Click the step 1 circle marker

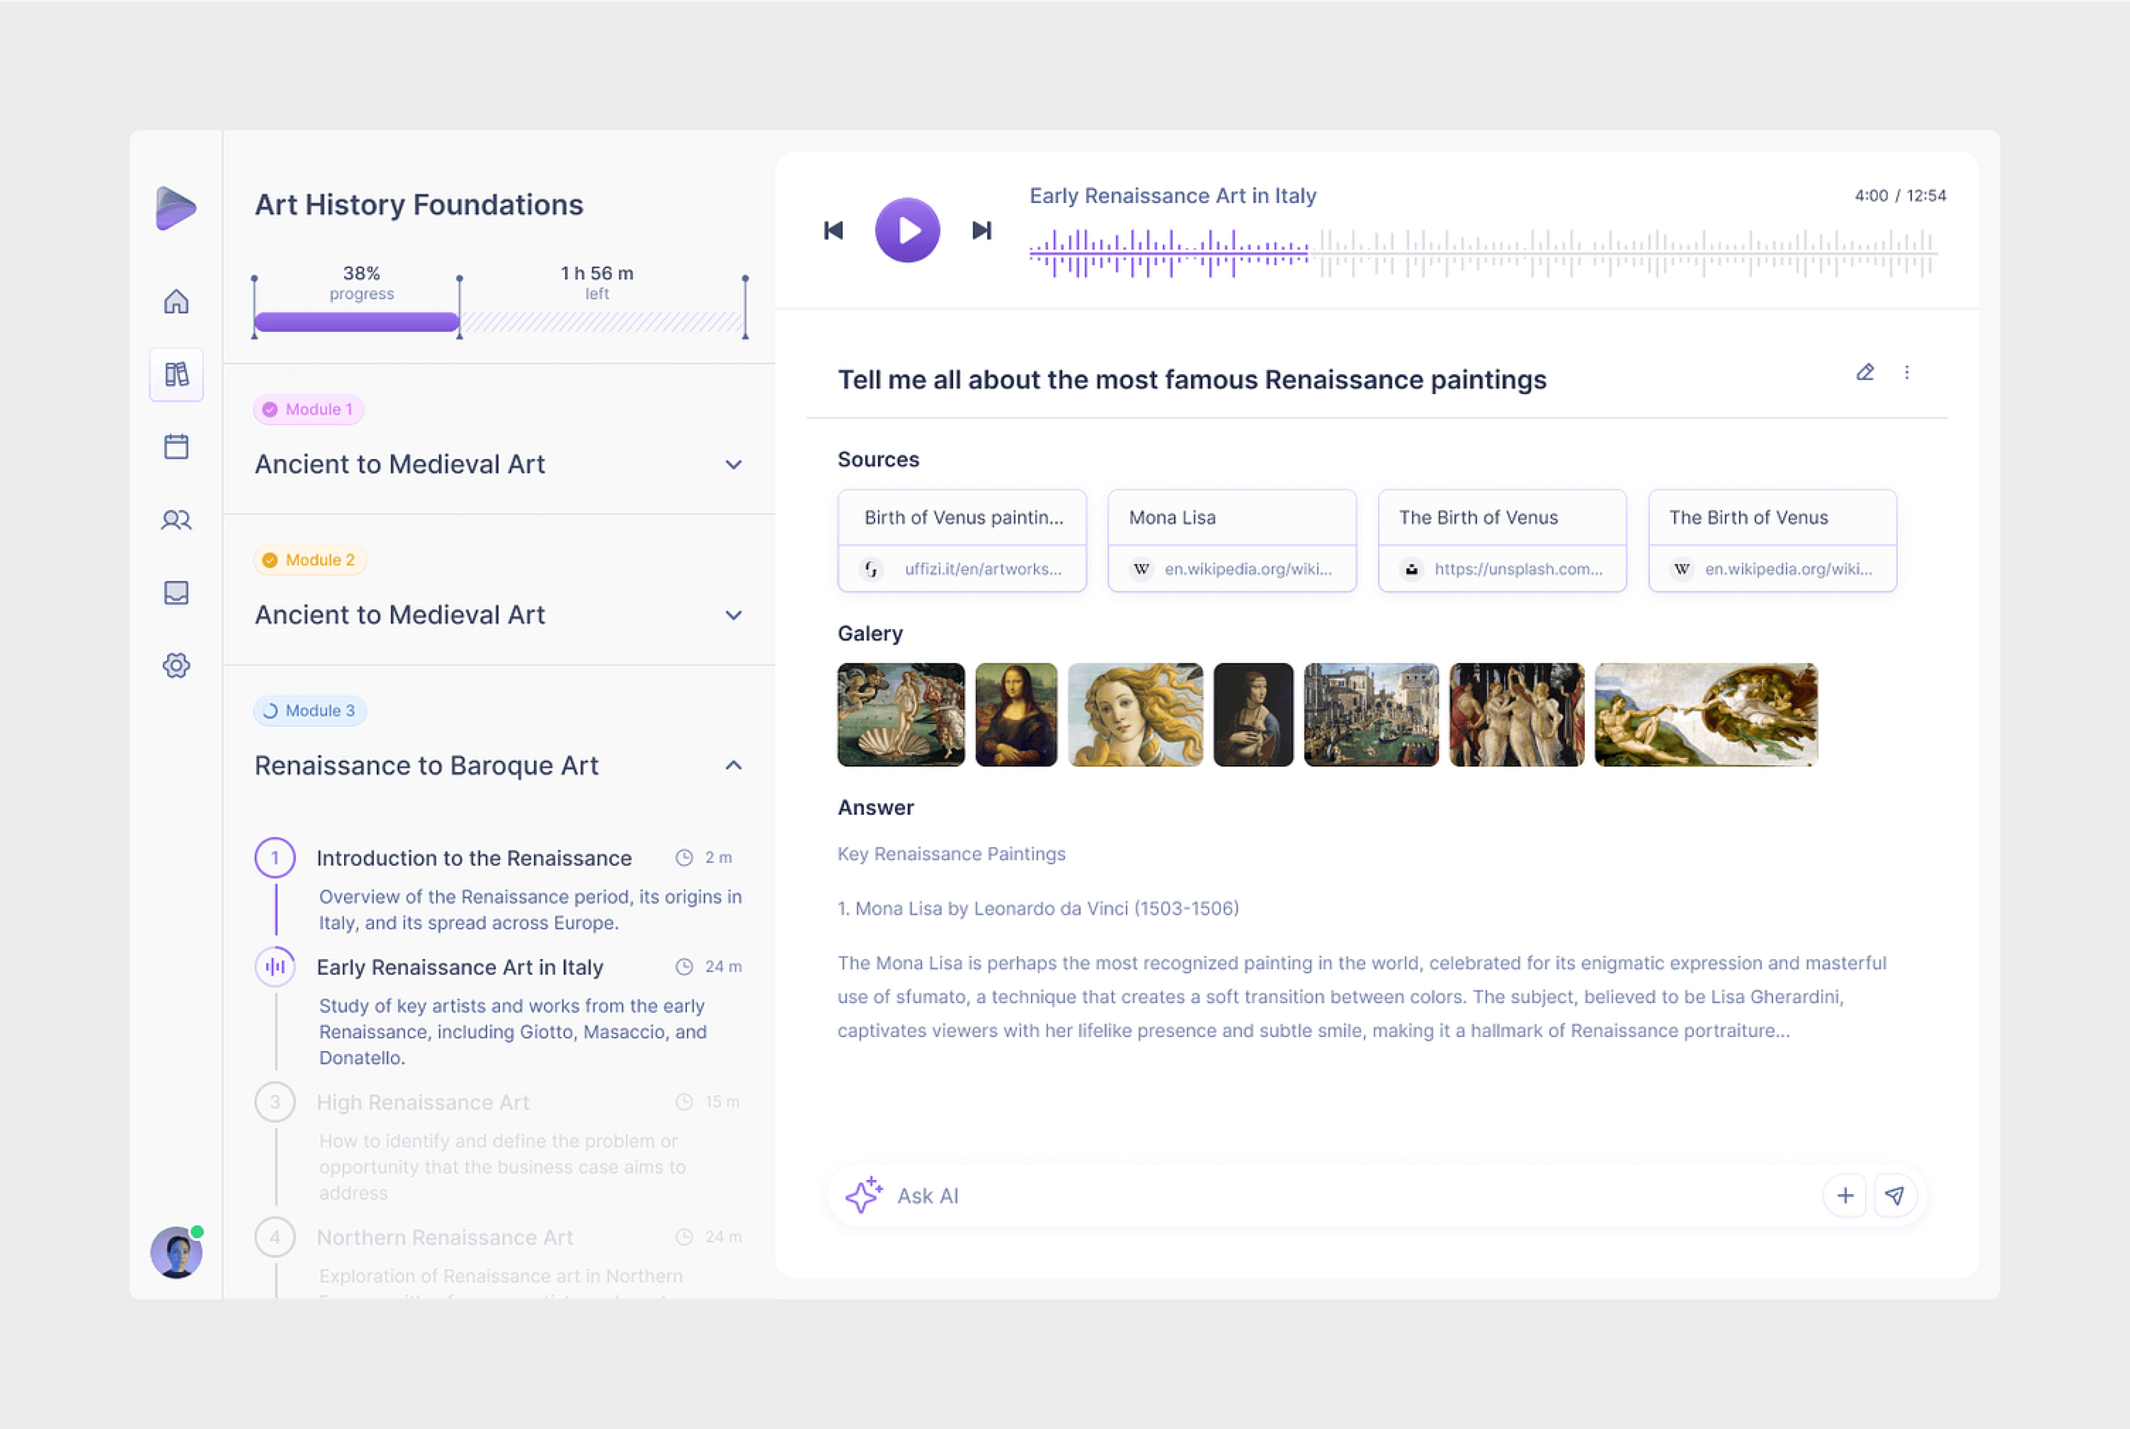point(274,857)
